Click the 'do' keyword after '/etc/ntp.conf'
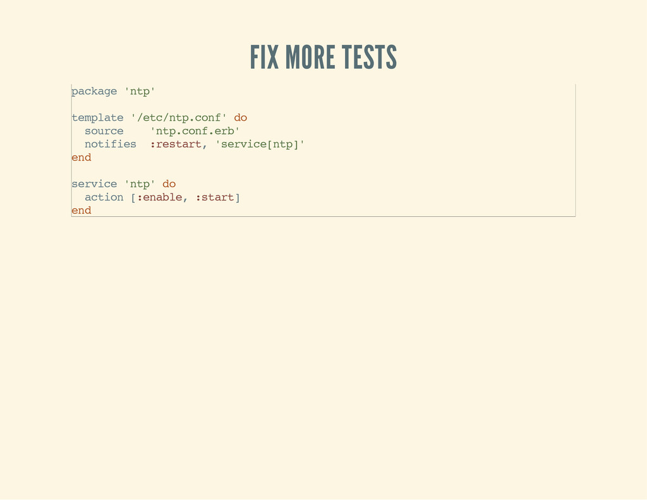 coord(241,118)
